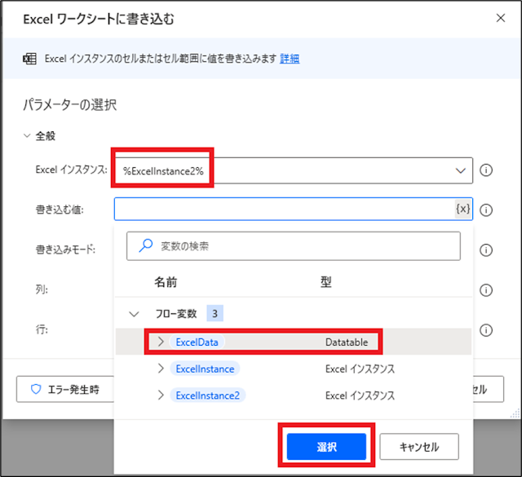Close the Excel ワークシートに書き込む dialog
The height and width of the screenshot is (477, 522).
coord(500,18)
